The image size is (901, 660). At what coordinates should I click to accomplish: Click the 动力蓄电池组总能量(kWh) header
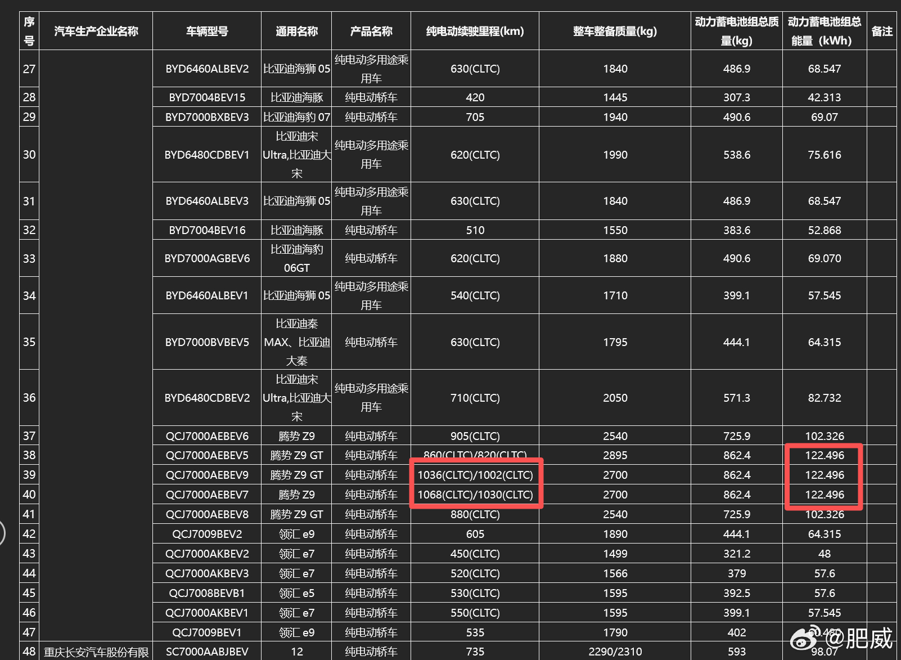click(824, 31)
